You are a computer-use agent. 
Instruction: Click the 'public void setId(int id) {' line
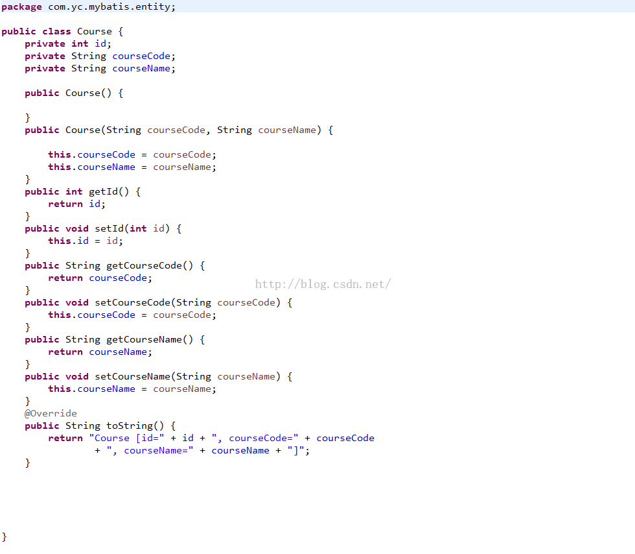click(103, 229)
